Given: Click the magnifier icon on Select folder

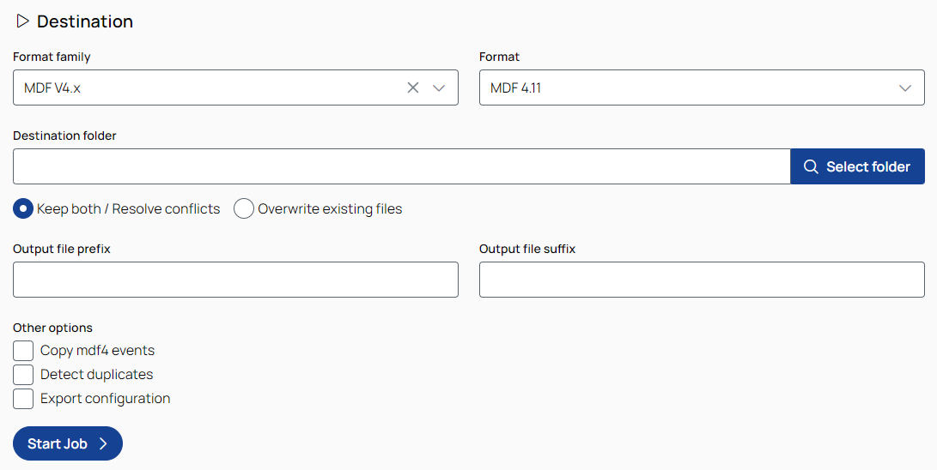Looking at the screenshot, I should (810, 166).
